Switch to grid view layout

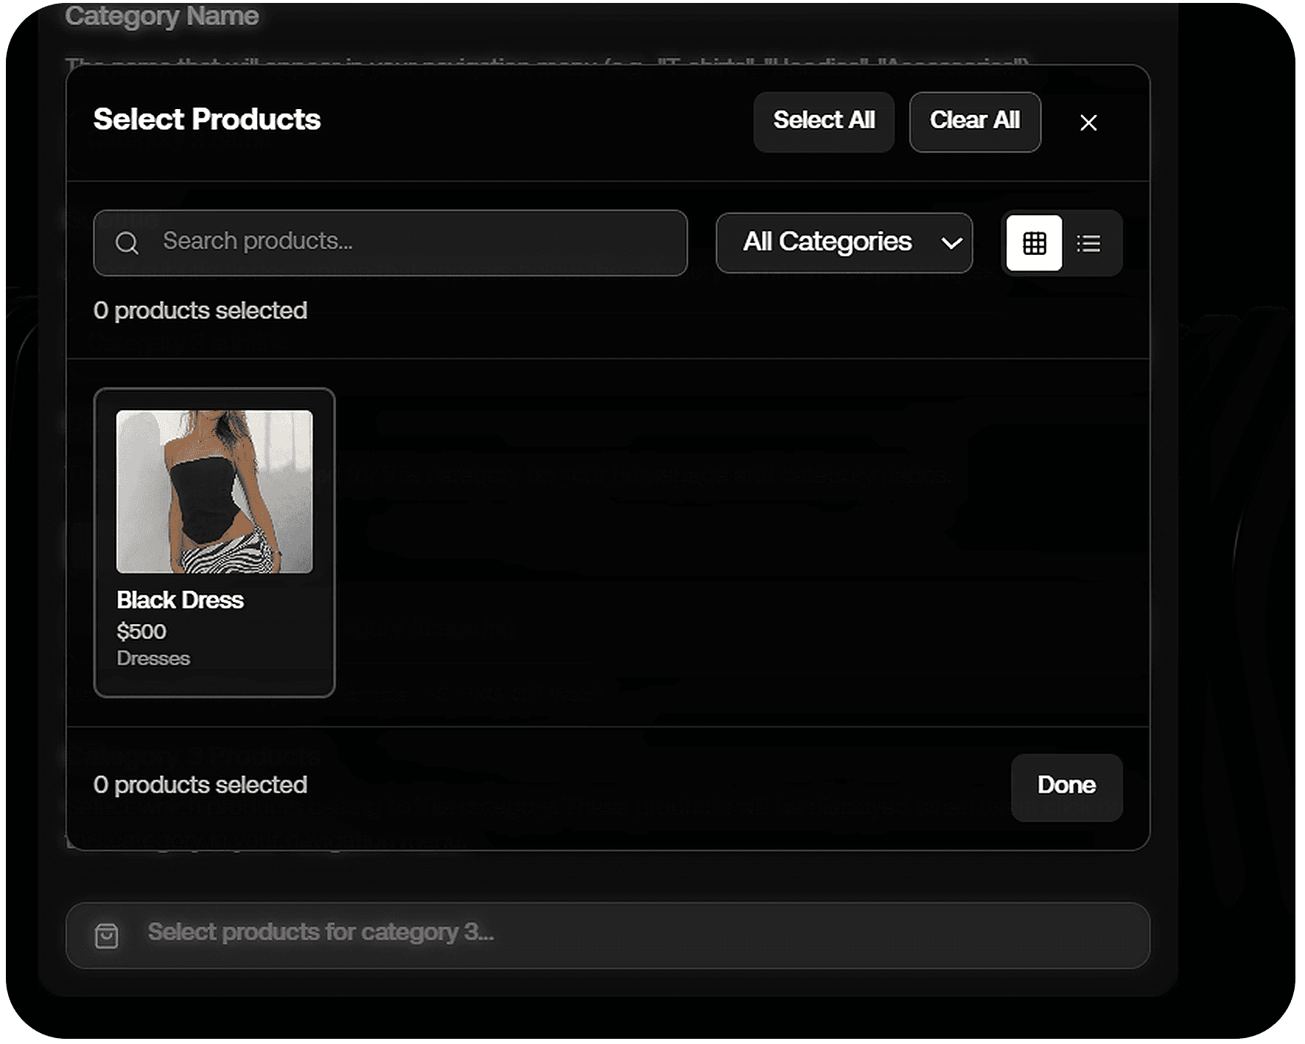[x=1034, y=243]
